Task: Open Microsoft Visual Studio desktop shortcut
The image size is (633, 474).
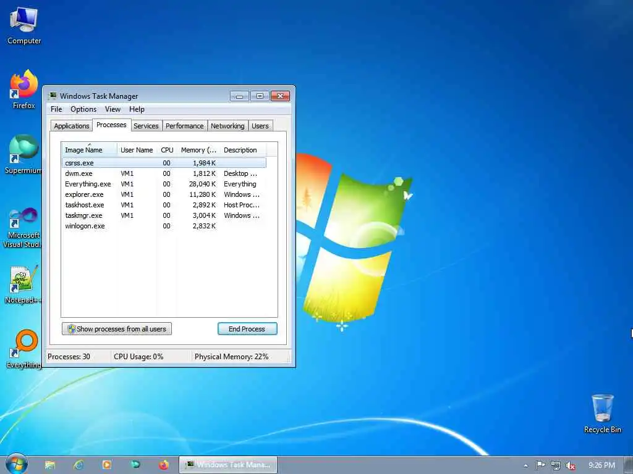Action: [x=22, y=227]
